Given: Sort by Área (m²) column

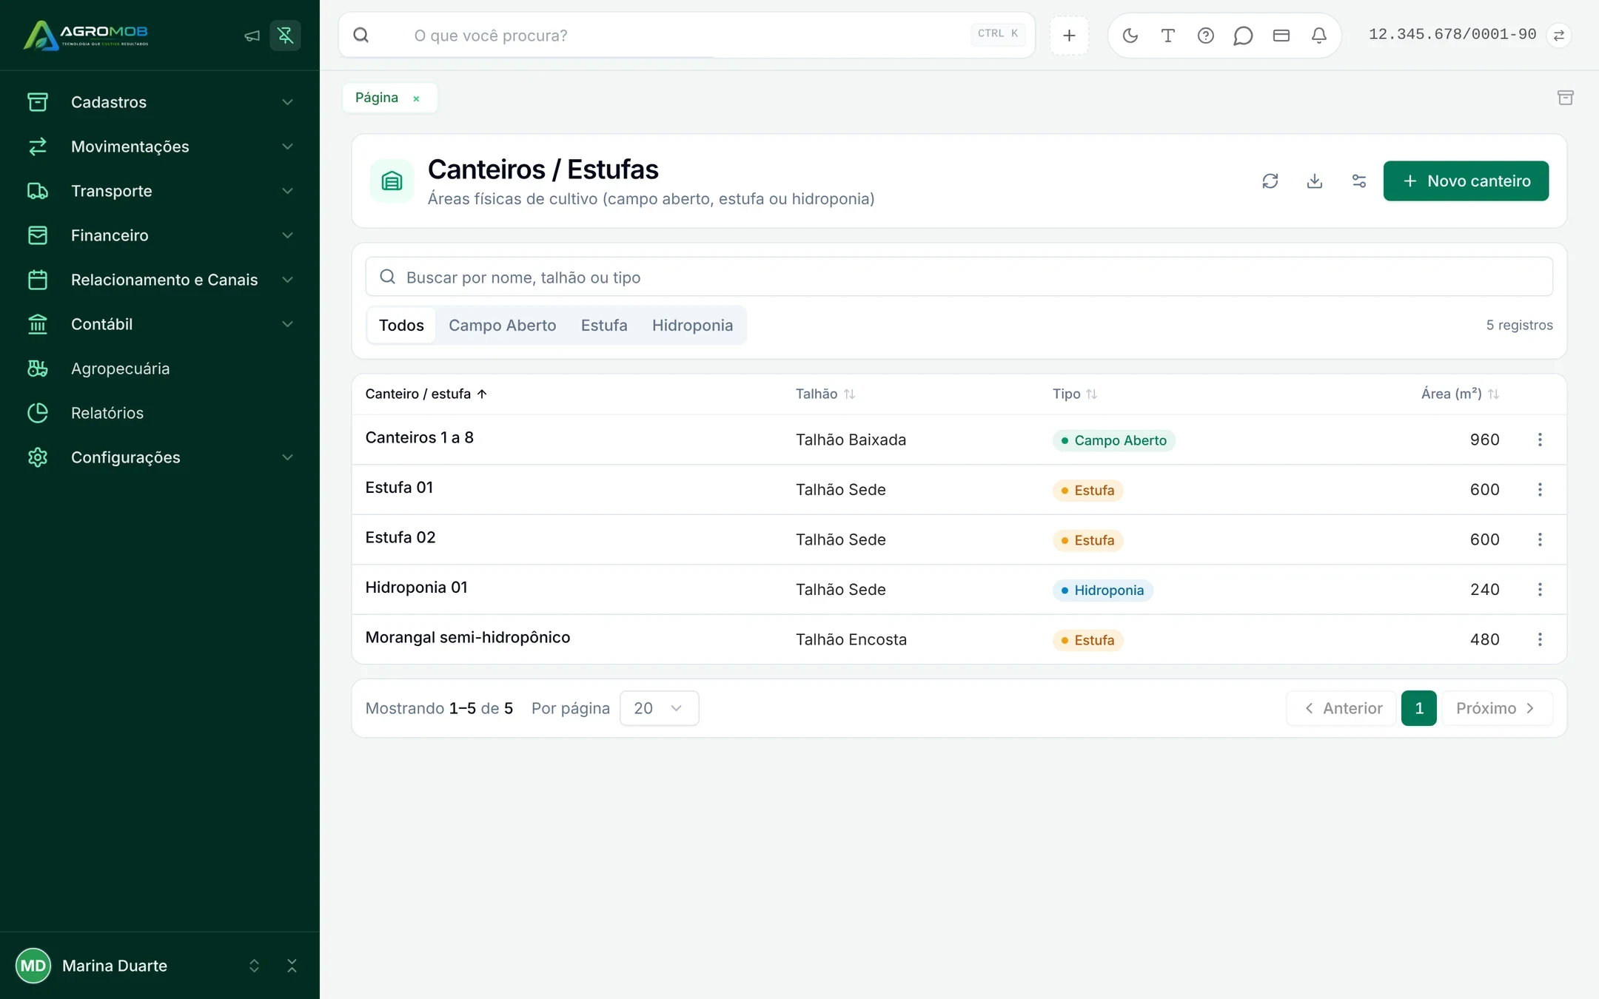Looking at the screenshot, I should pos(1460,394).
